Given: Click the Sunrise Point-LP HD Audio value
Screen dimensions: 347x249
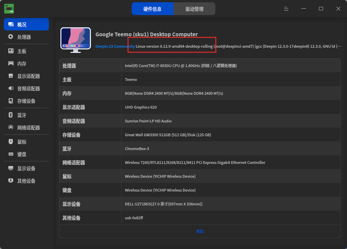Looking at the screenshot, I should (148, 121).
